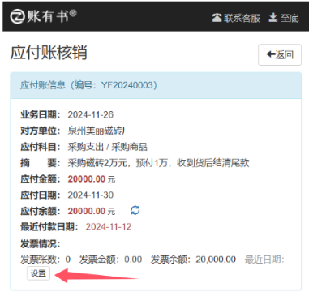Click the 返回 back button
Viewport: 309px width, 292px height.
[280, 54]
